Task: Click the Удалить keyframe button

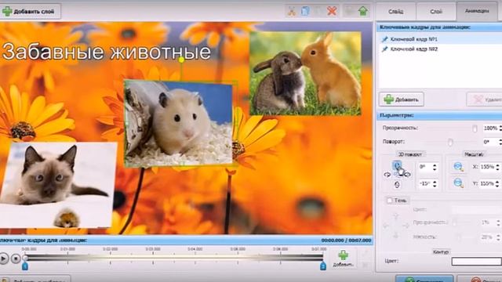Action: [485, 99]
